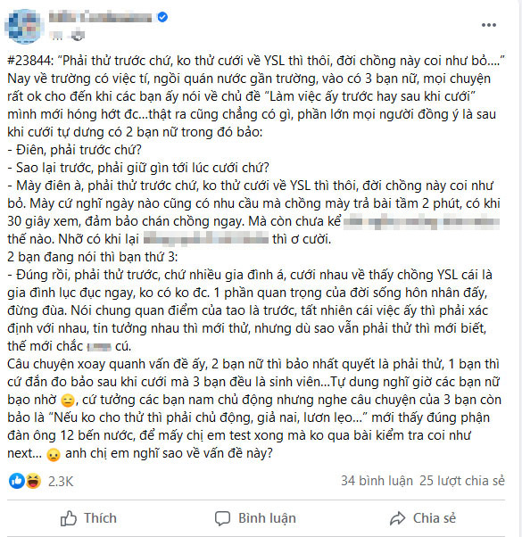The width and height of the screenshot is (522, 537).
Task: Click the audience privacy icon under the name
Action: [x=78, y=35]
